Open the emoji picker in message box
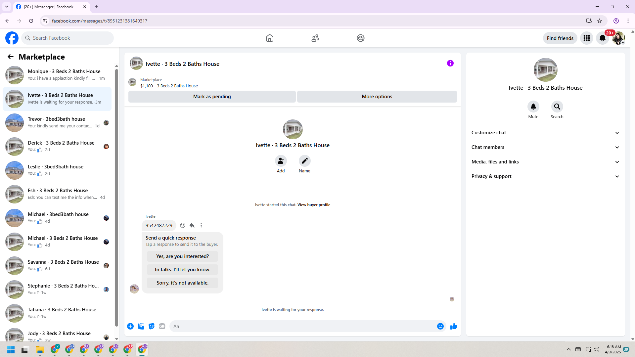Image resolution: width=635 pixels, height=357 pixels. pos(440,326)
